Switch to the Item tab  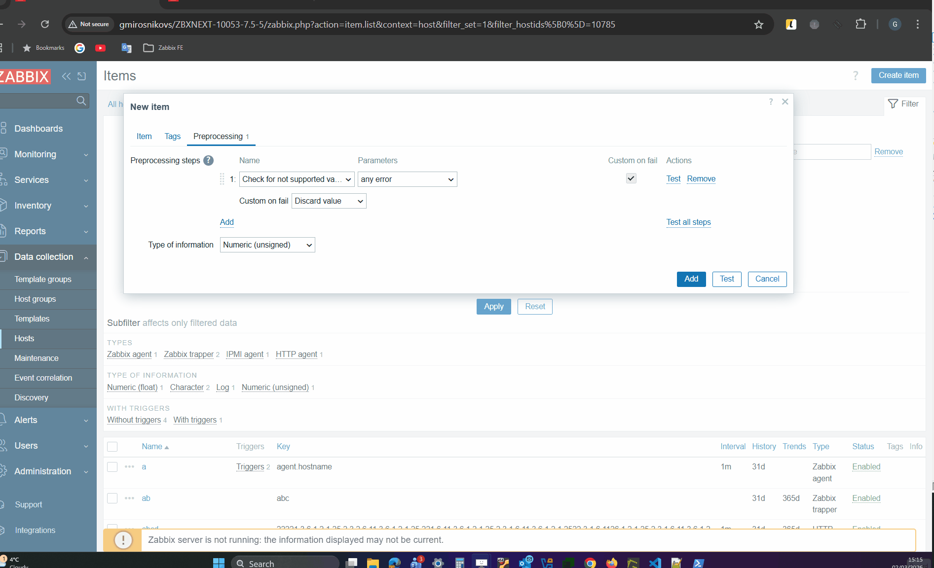click(144, 137)
